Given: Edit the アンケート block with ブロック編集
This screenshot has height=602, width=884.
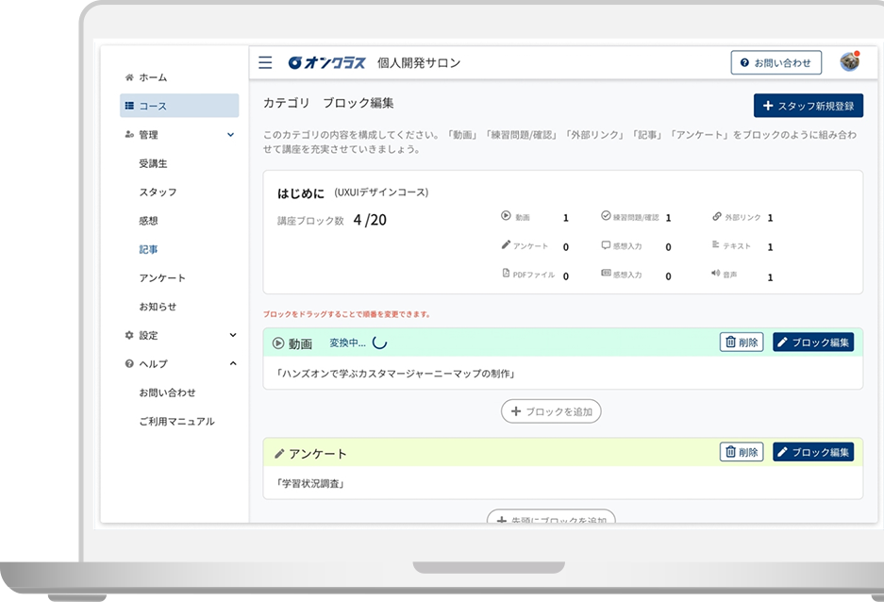Looking at the screenshot, I should pos(813,451).
